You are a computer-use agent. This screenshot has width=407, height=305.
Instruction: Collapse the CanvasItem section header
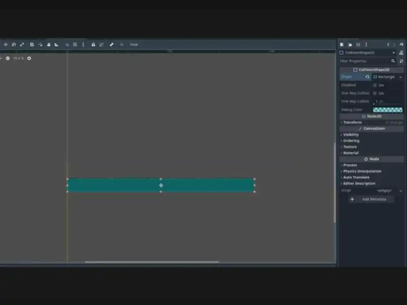click(x=372, y=129)
